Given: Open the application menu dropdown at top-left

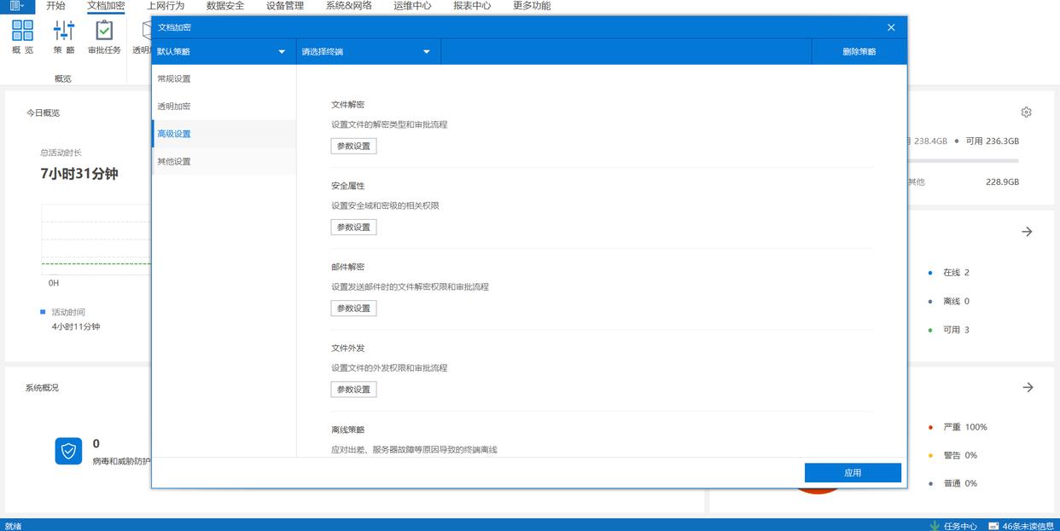Looking at the screenshot, I should (x=17, y=6).
